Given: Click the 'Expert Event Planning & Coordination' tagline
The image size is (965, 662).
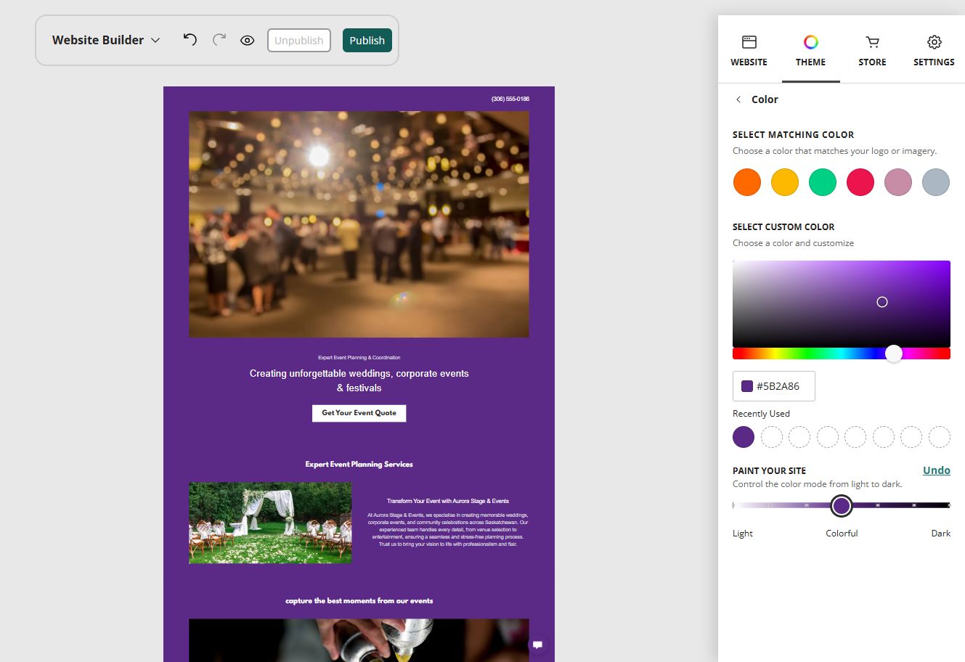Looking at the screenshot, I should [359, 358].
